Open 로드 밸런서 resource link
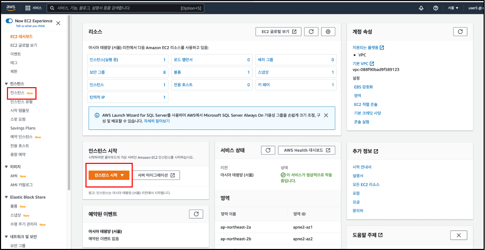Viewport: 485px width, 250px height. coord(183,60)
